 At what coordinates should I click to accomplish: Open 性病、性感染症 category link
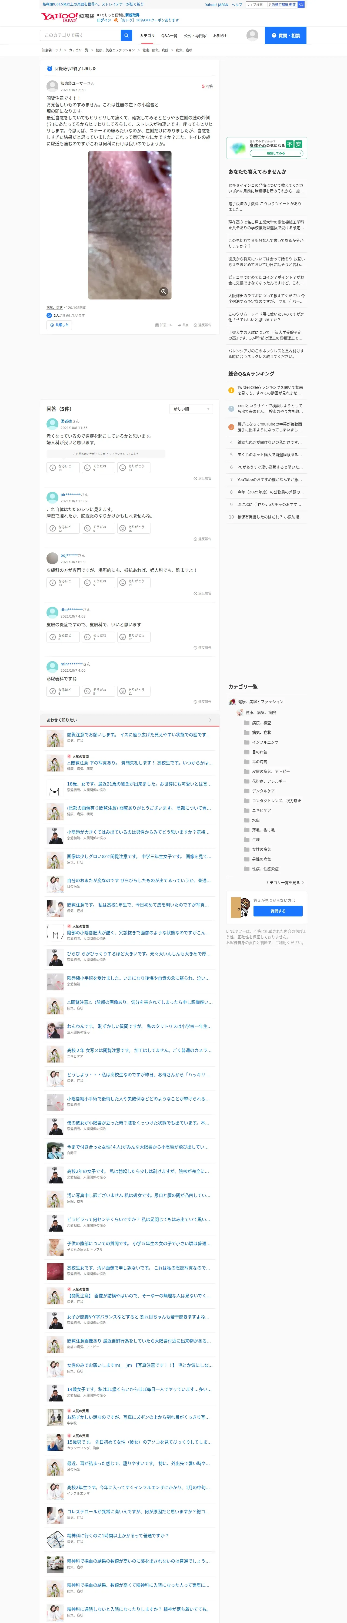pos(261,869)
